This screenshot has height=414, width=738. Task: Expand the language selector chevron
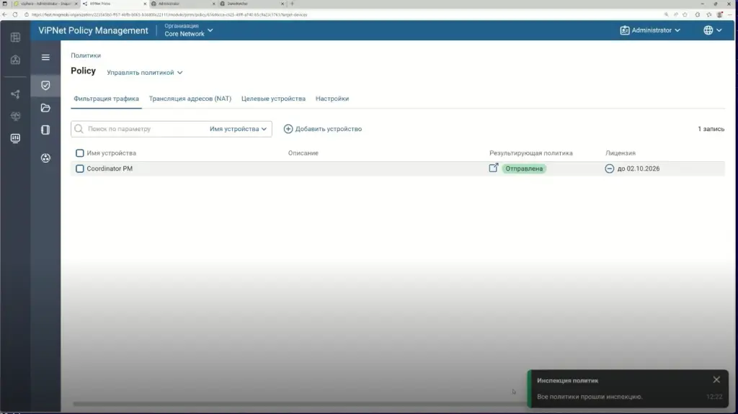coord(719,30)
